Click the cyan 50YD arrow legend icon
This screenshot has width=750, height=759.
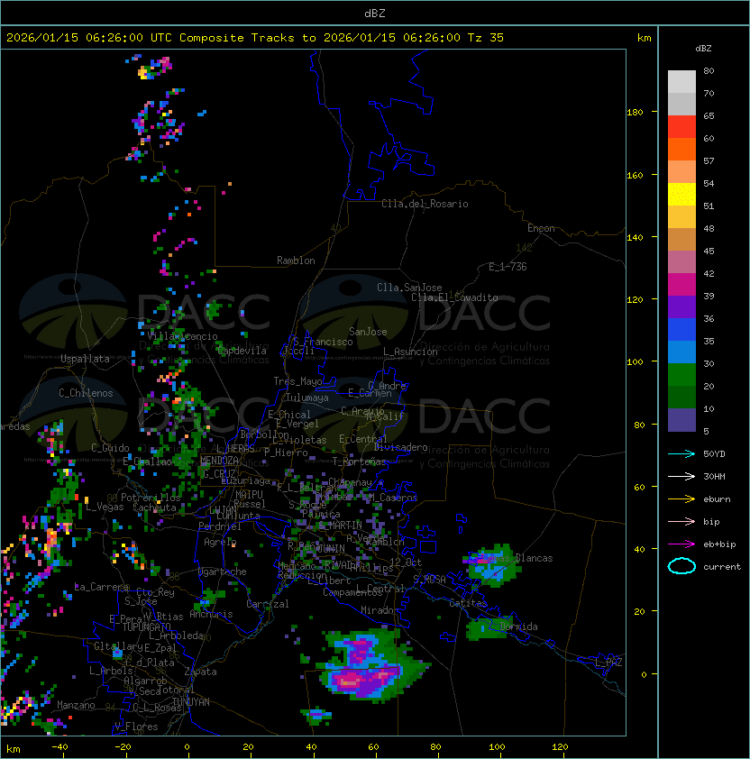coord(681,453)
